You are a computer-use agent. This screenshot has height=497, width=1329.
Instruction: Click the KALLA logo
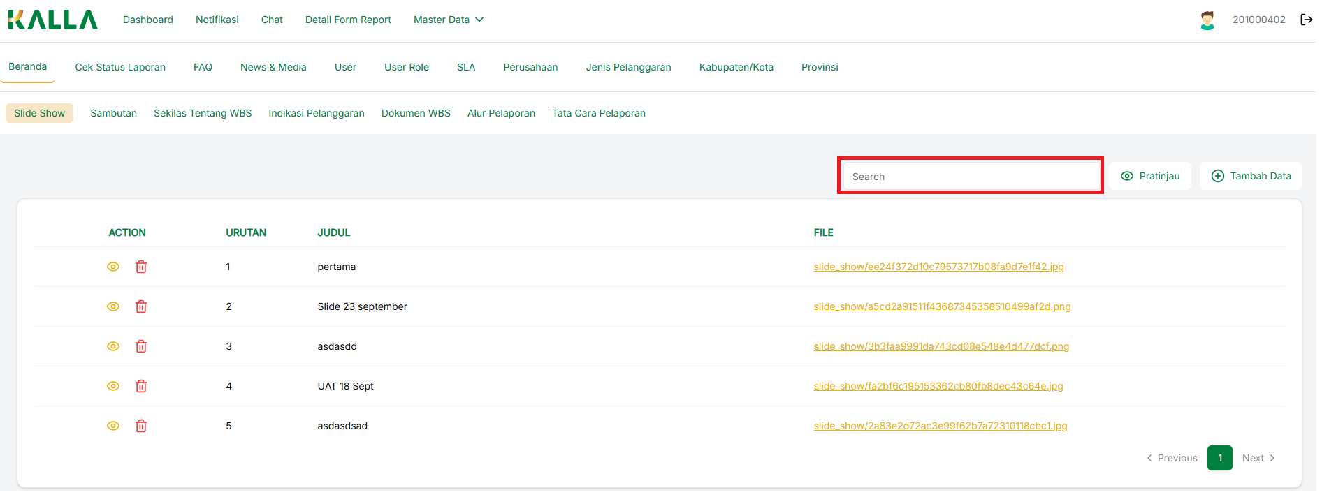tap(52, 20)
